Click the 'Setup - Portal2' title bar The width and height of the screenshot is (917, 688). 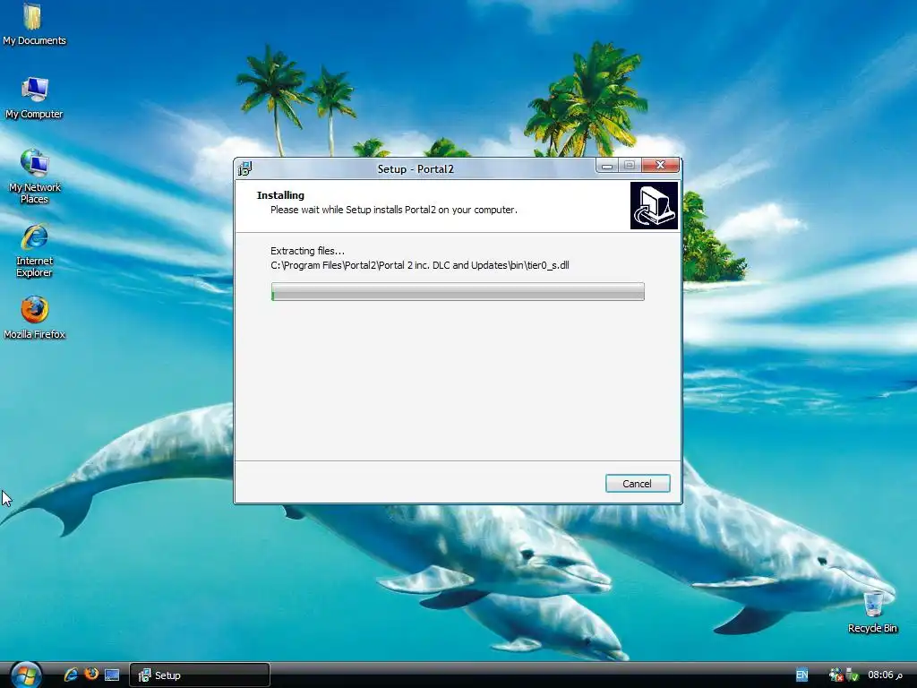click(416, 169)
